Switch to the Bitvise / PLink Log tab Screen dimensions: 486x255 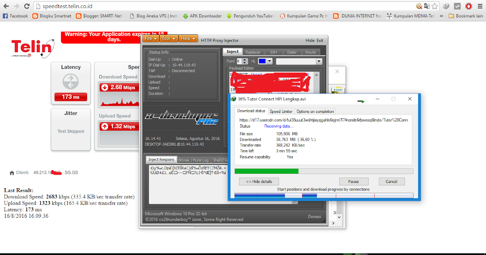pyautogui.click(x=194, y=160)
